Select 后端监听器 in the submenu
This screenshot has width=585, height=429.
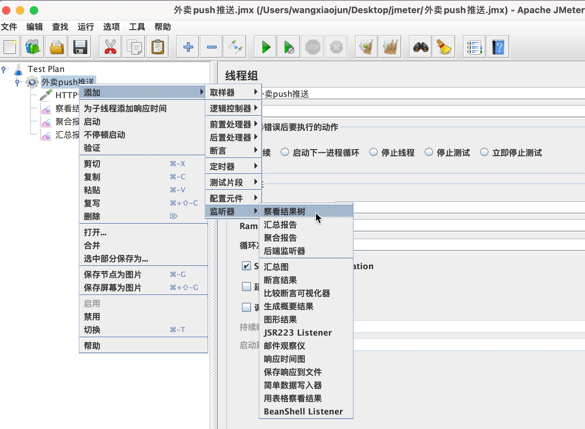pyautogui.click(x=306, y=251)
